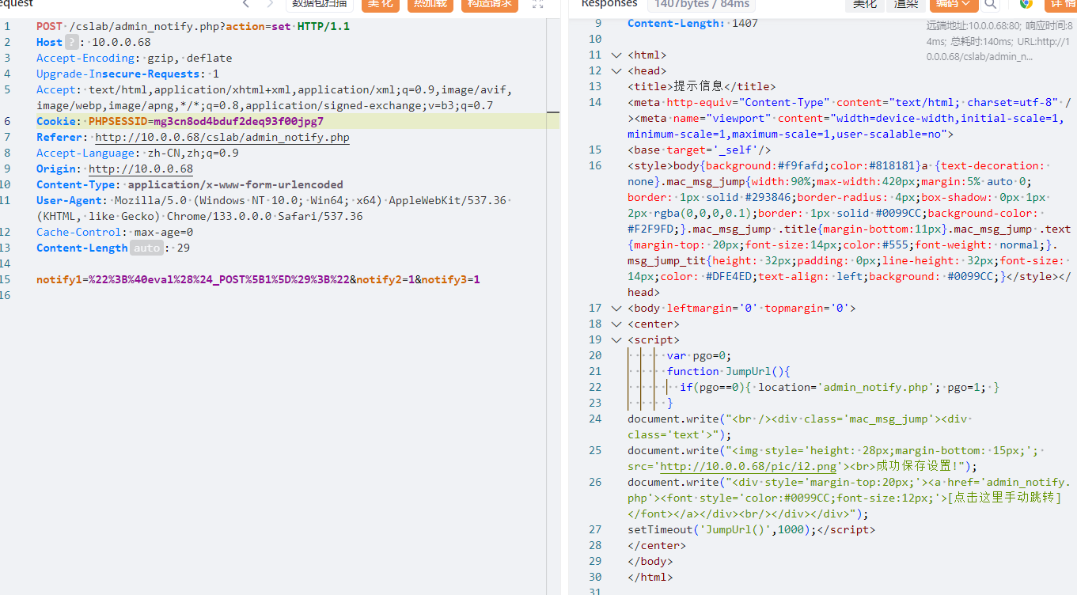Collapse the <script> block fold arrow
This screenshot has width=1077, height=595.
(x=616, y=339)
